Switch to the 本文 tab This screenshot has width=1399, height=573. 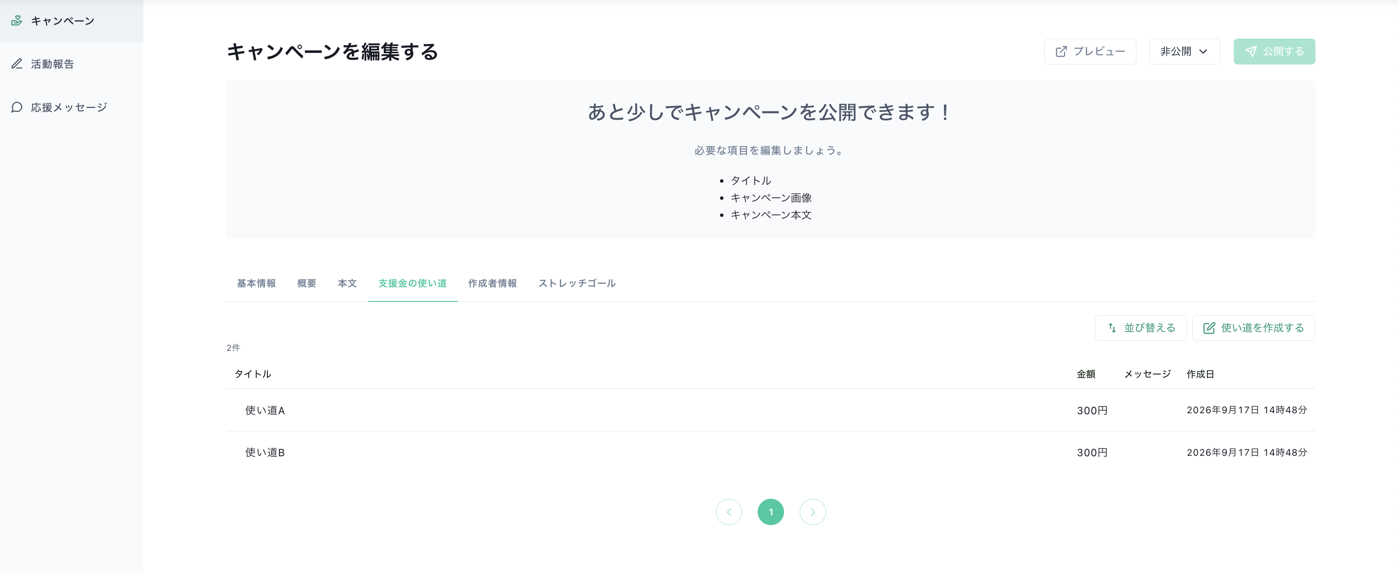[348, 283]
